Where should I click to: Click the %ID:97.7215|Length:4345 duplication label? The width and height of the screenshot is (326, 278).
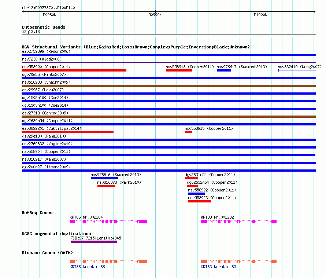(96, 238)
